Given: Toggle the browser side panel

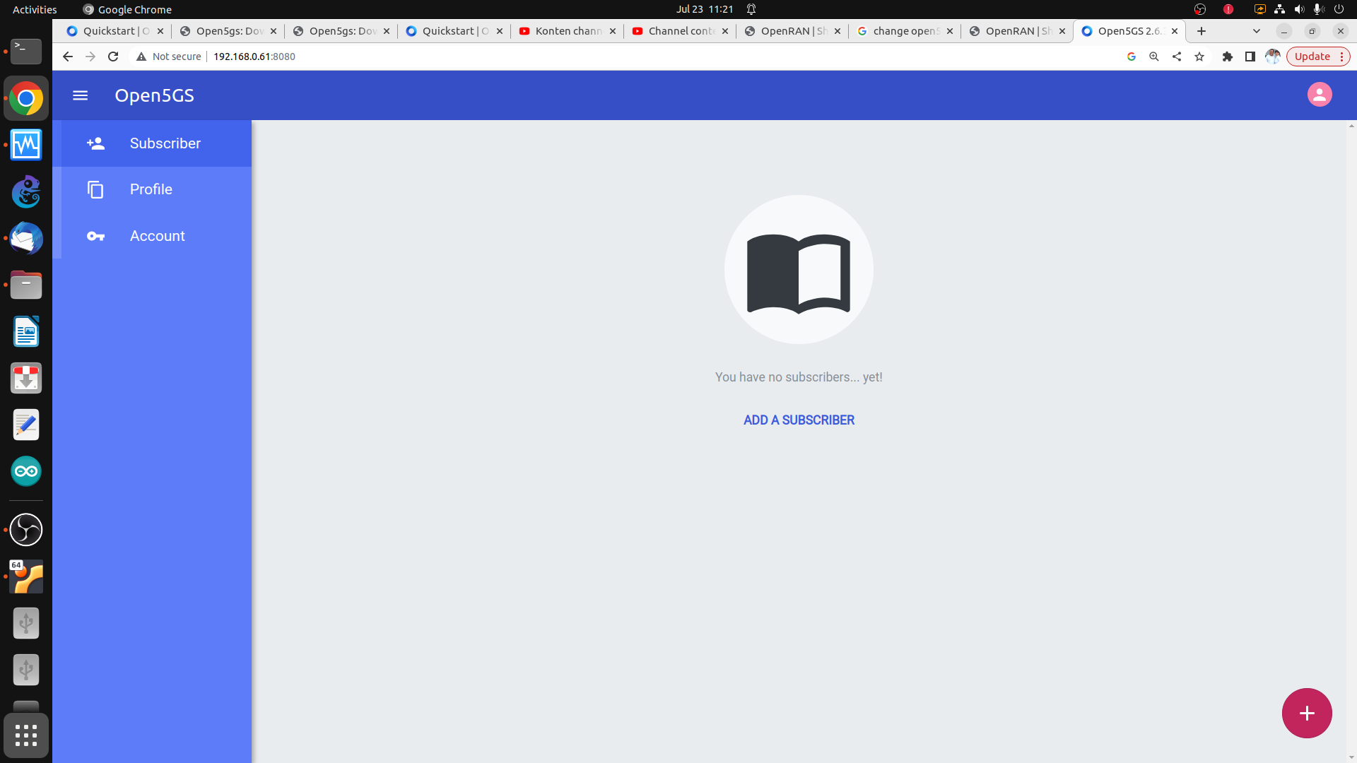Looking at the screenshot, I should pos(1250,57).
